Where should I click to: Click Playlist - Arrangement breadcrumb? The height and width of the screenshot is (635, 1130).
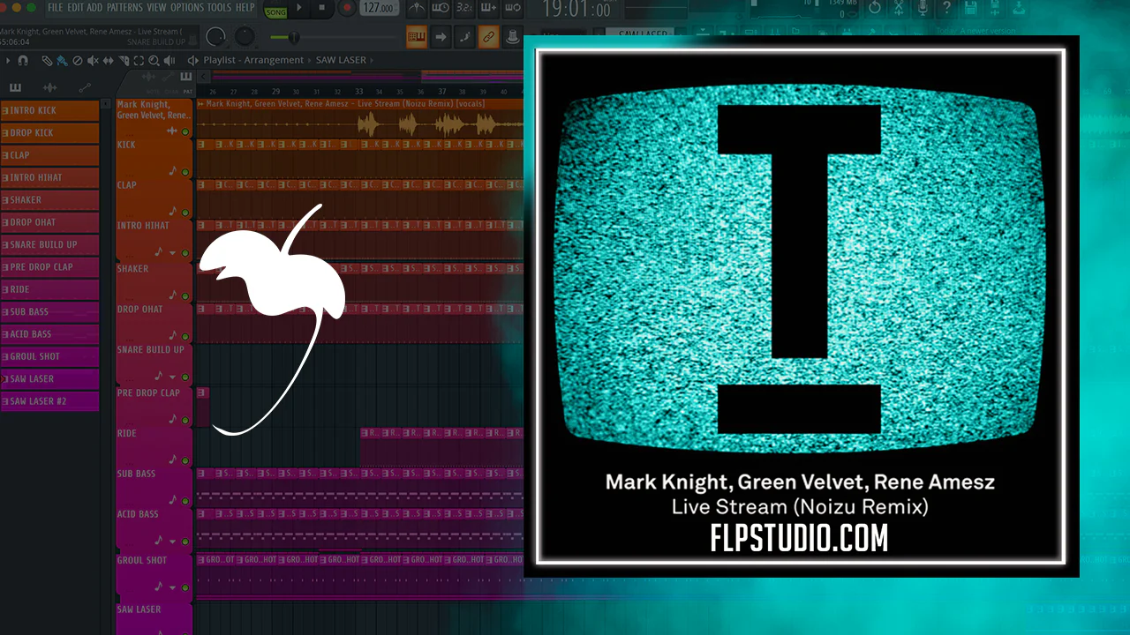click(x=253, y=60)
